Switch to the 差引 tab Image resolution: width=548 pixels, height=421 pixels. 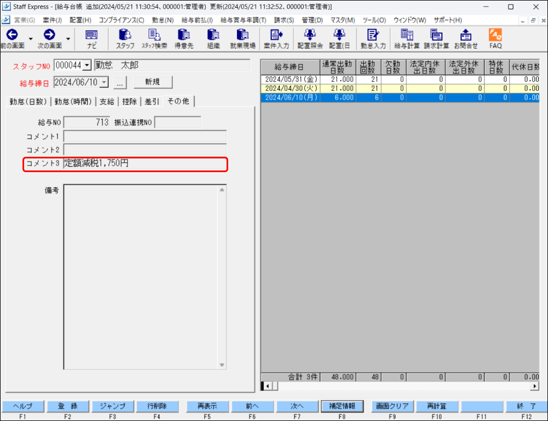click(x=152, y=101)
